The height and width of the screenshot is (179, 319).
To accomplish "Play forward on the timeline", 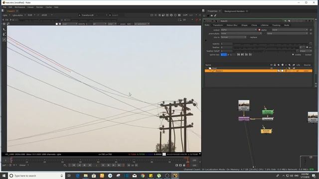I will pyautogui.click(x=103, y=166).
